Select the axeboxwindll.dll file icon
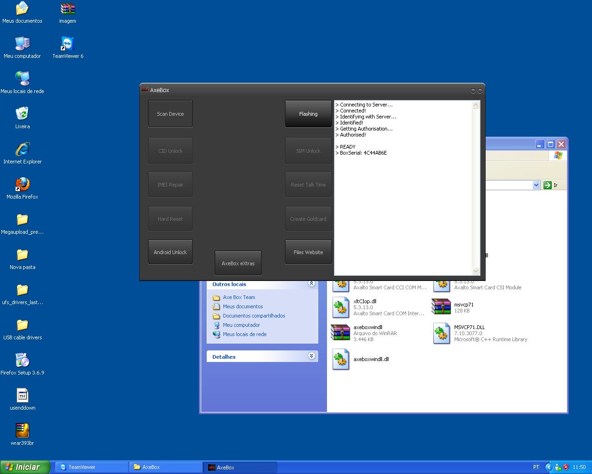 (x=340, y=360)
